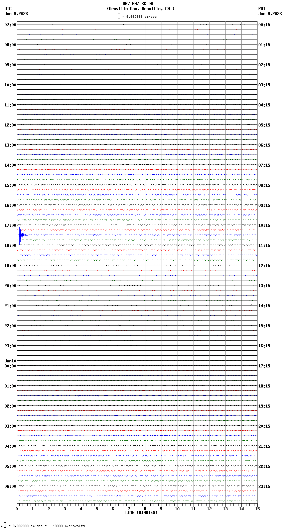Image resolution: width=284 pixels, height=530 pixels.
Task: Click the '09:15' PDT time label
Action: pyautogui.click(x=264, y=205)
